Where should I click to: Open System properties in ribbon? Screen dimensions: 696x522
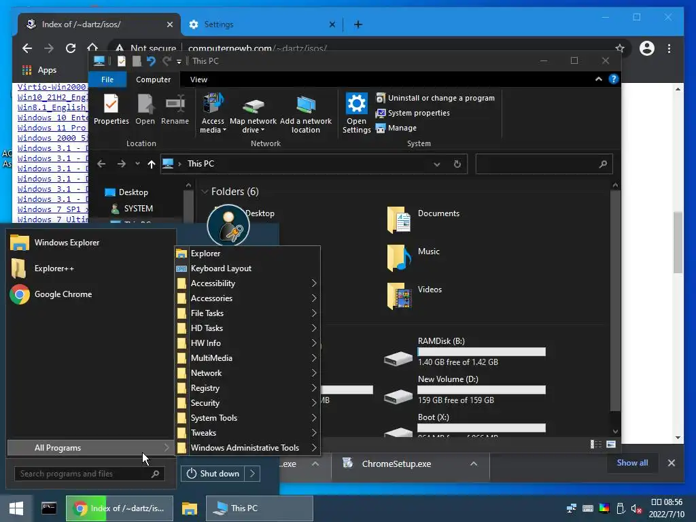point(413,113)
